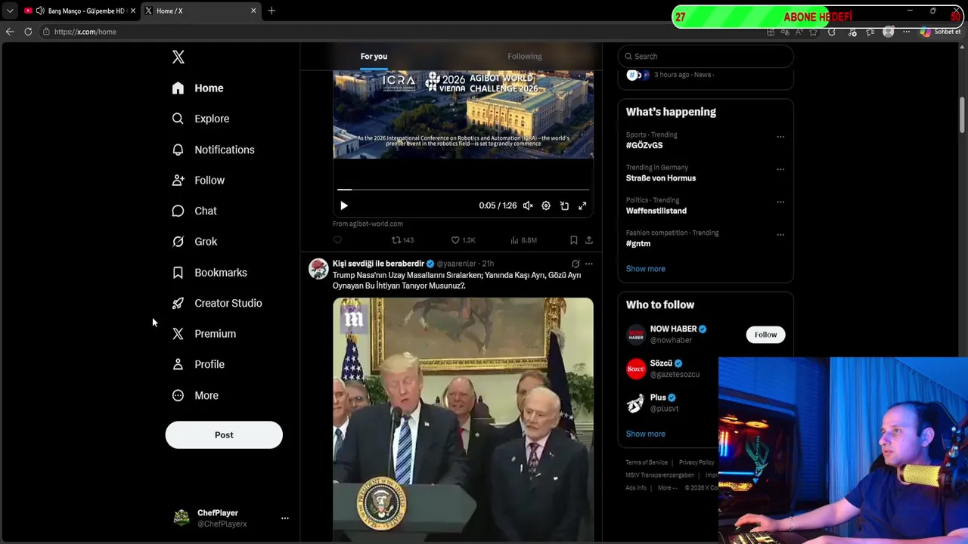Image resolution: width=968 pixels, height=544 pixels.
Task: Click Grok explain icon on yaarenler post
Action: pyautogui.click(x=576, y=264)
